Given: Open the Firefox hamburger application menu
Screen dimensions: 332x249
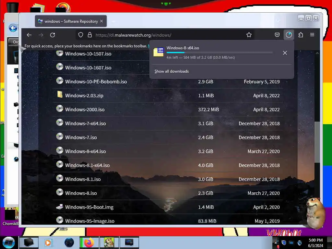Looking at the screenshot, I should [312, 35].
